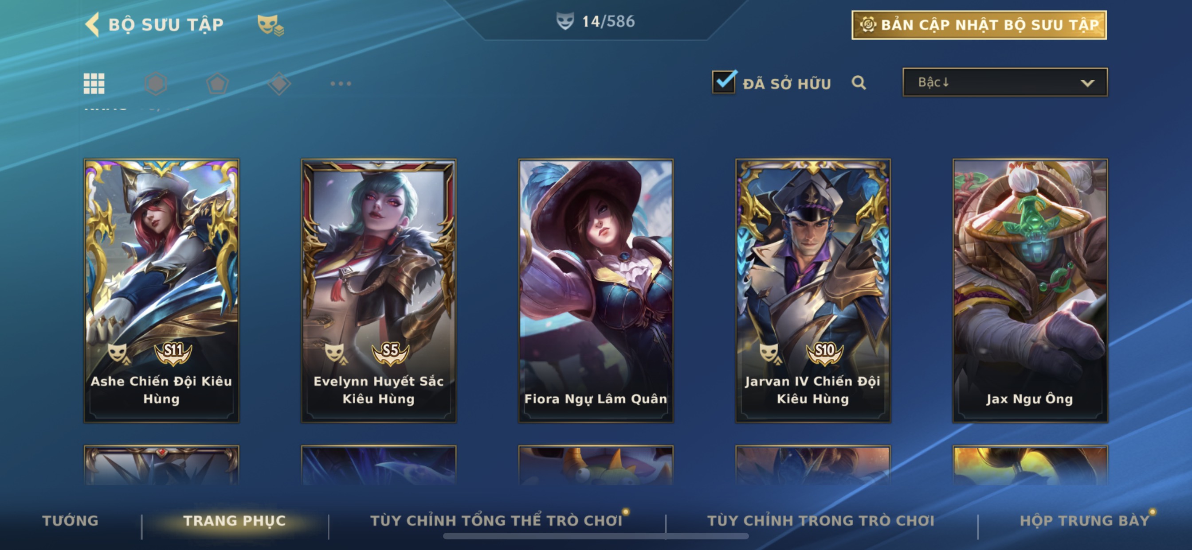Click the magnifier search icon
Screen dimensions: 1192x550
pos(859,83)
